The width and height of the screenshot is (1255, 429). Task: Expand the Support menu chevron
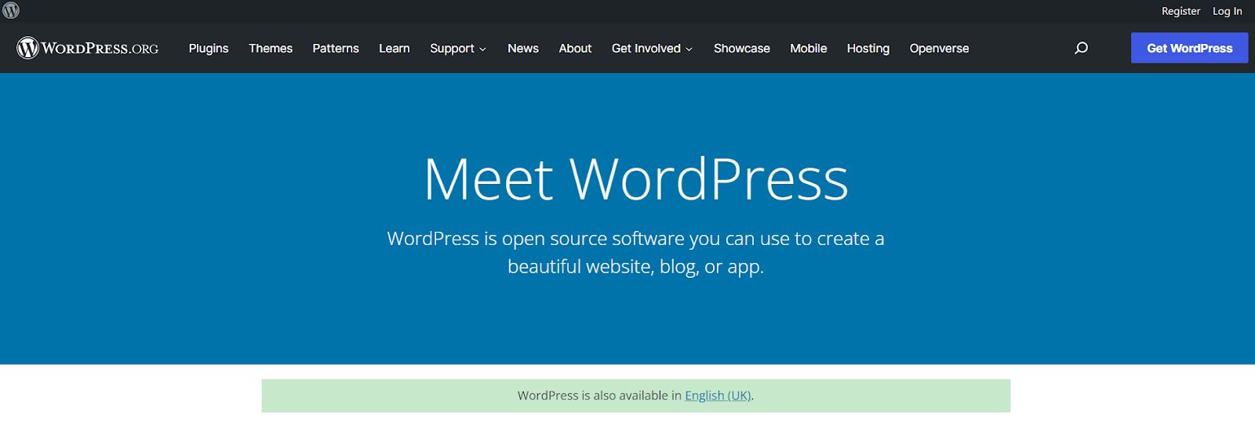tap(482, 49)
